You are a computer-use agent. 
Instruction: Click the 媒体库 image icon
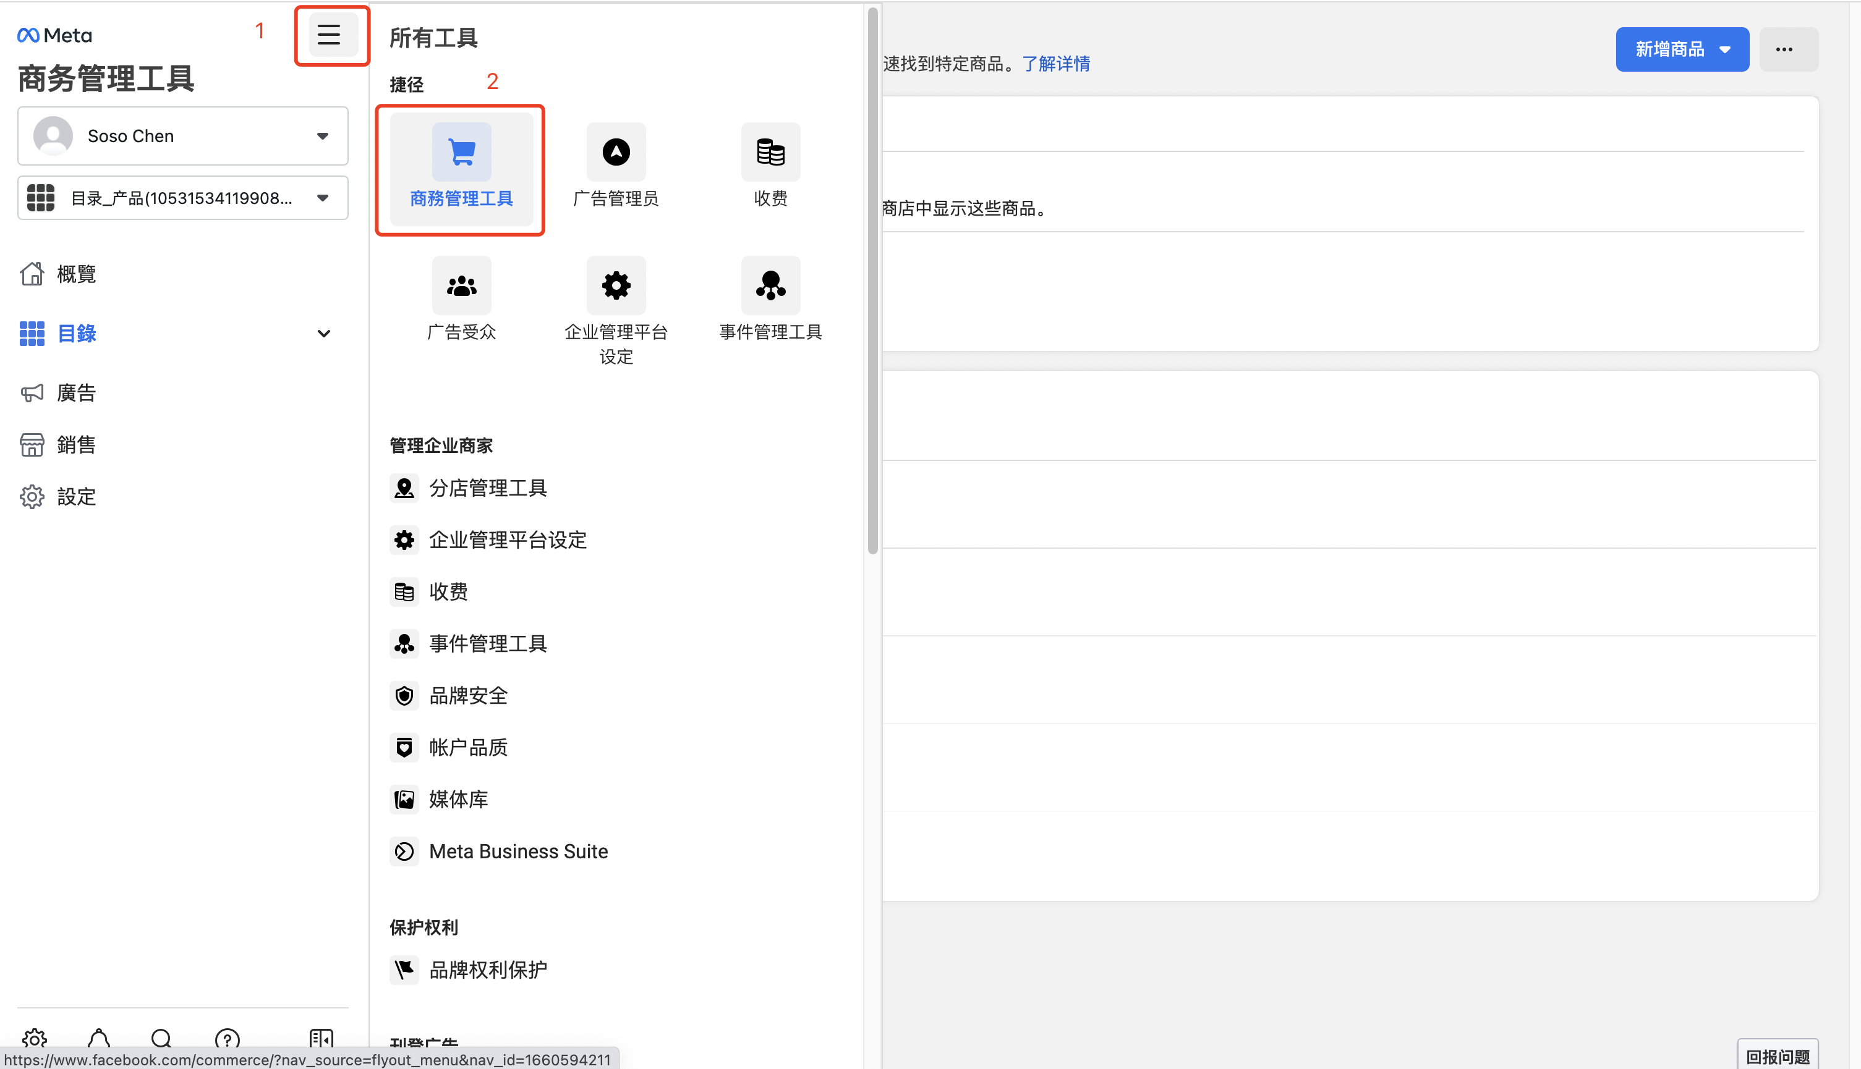click(x=404, y=800)
